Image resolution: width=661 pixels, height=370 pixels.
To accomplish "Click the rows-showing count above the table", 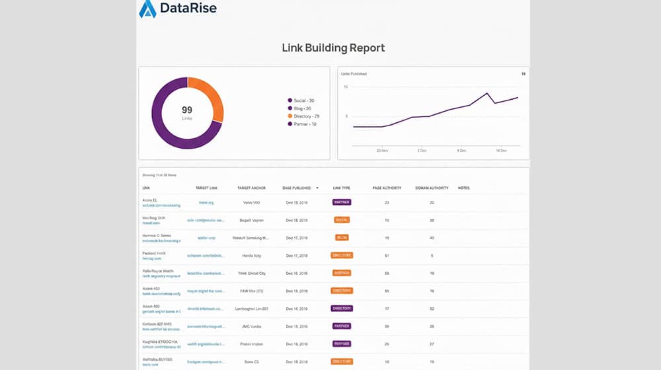I will pyautogui.click(x=159, y=175).
